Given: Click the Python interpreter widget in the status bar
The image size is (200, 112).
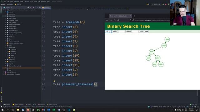Looking at the screenshot, I should (x=181, y=107).
